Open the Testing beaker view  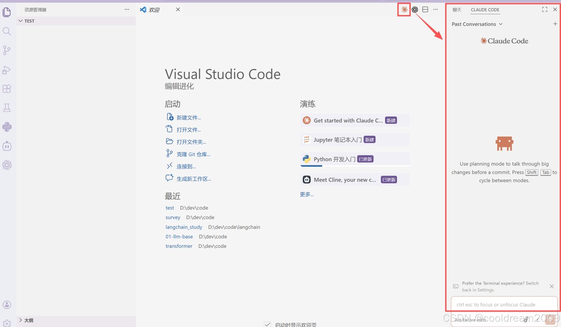7,107
